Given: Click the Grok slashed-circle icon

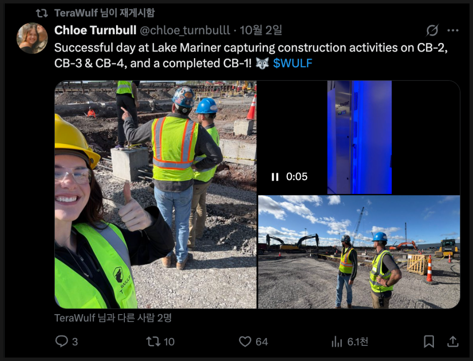Looking at the screenshot, I should tap(432, 30).
